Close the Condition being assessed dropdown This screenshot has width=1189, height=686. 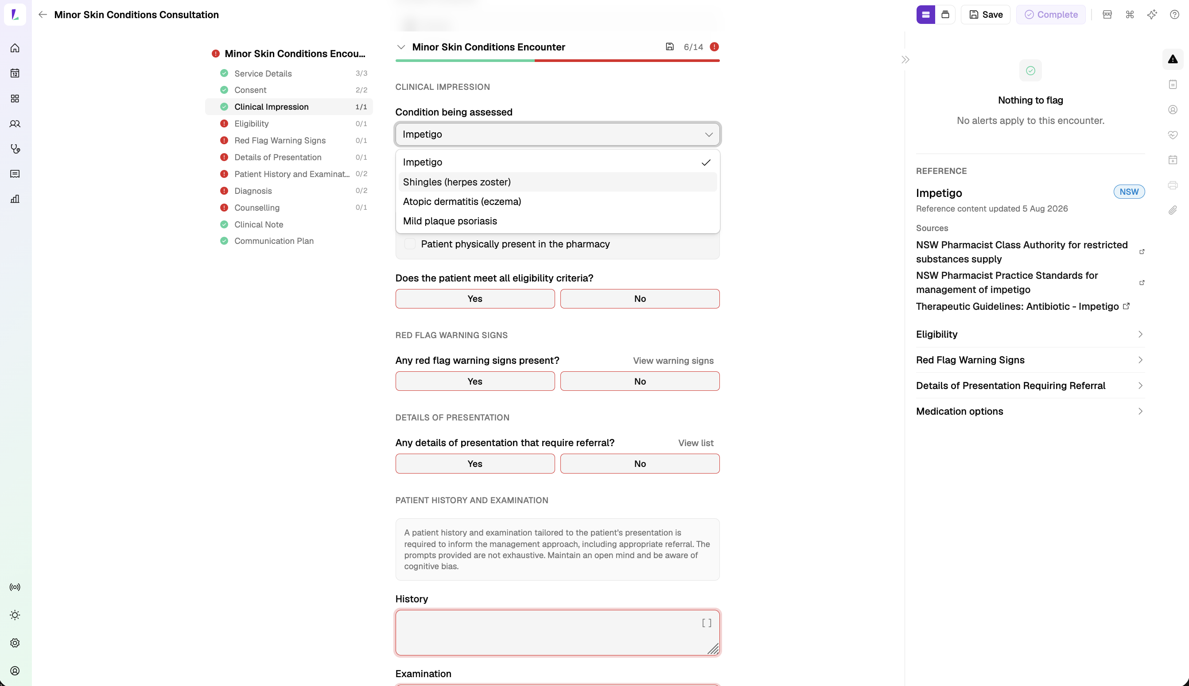pos(557,134)
